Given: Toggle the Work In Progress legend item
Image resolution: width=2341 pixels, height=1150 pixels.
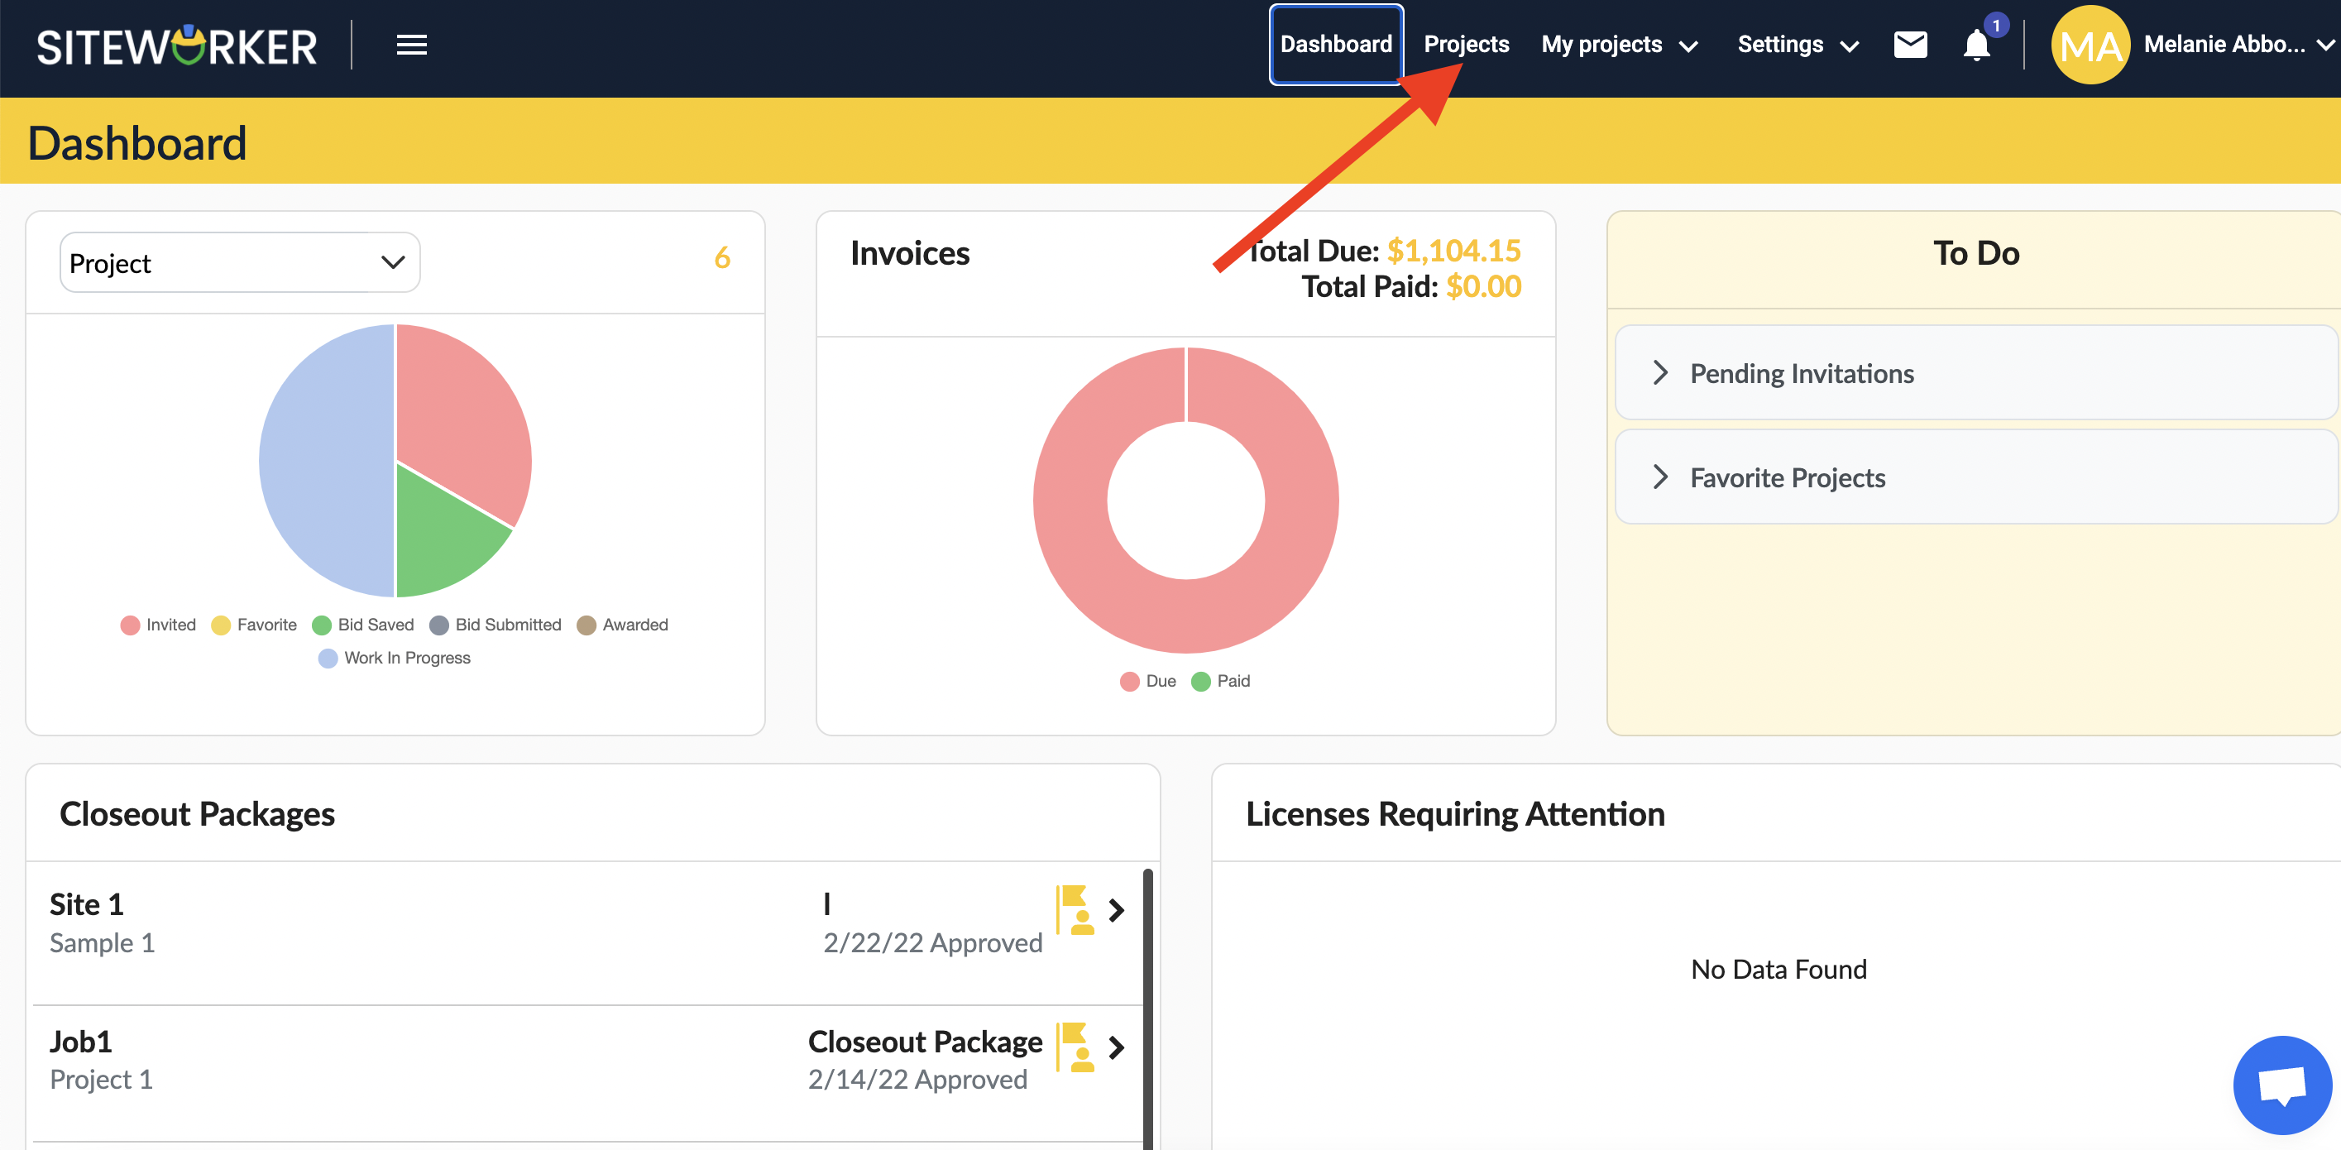Looking at the screenshot, I should (x=395, y=657).
